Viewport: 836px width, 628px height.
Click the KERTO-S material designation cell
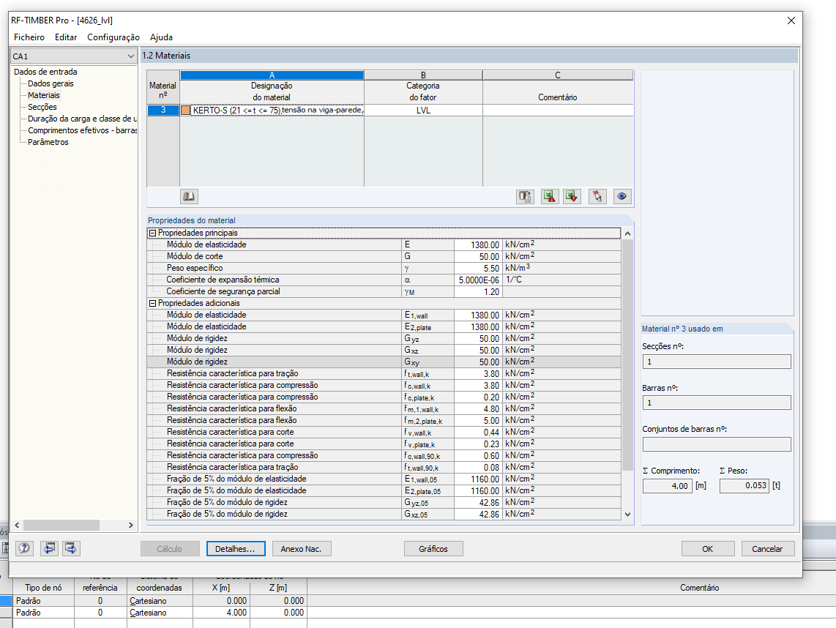272,111
